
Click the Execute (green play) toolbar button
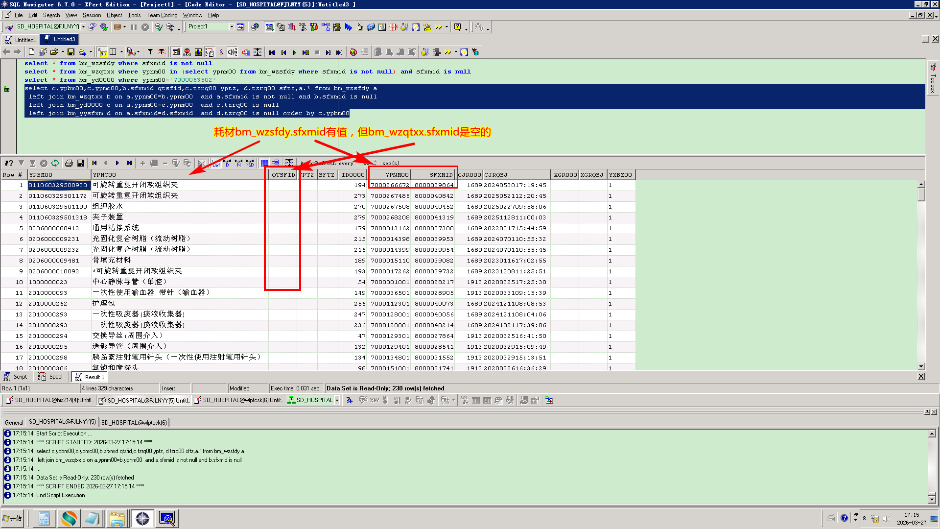294,52
